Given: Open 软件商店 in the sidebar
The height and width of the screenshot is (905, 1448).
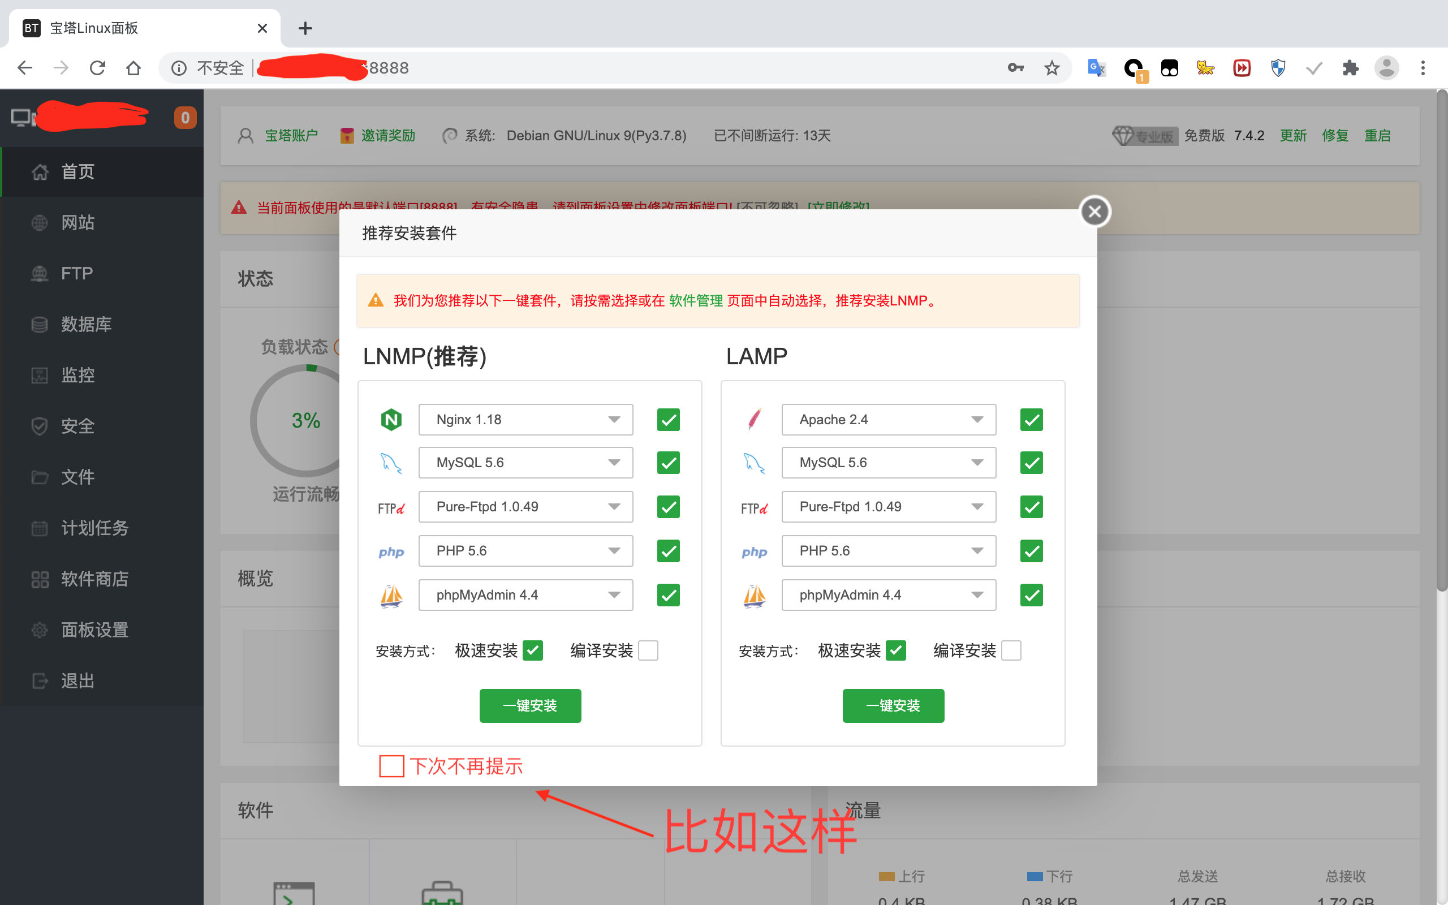Looking at the screenshot, I should [102, 579].
